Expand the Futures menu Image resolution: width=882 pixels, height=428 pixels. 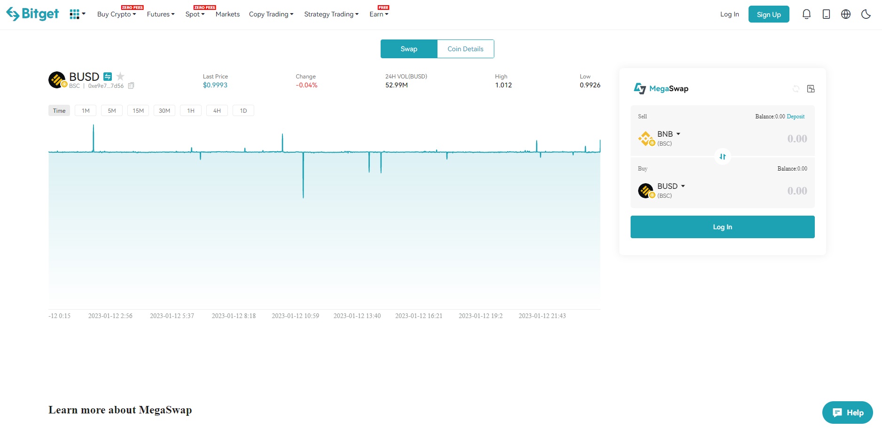coord(161,14)
